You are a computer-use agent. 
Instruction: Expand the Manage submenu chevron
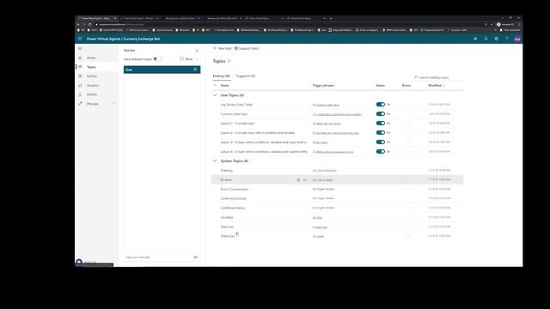114,104
